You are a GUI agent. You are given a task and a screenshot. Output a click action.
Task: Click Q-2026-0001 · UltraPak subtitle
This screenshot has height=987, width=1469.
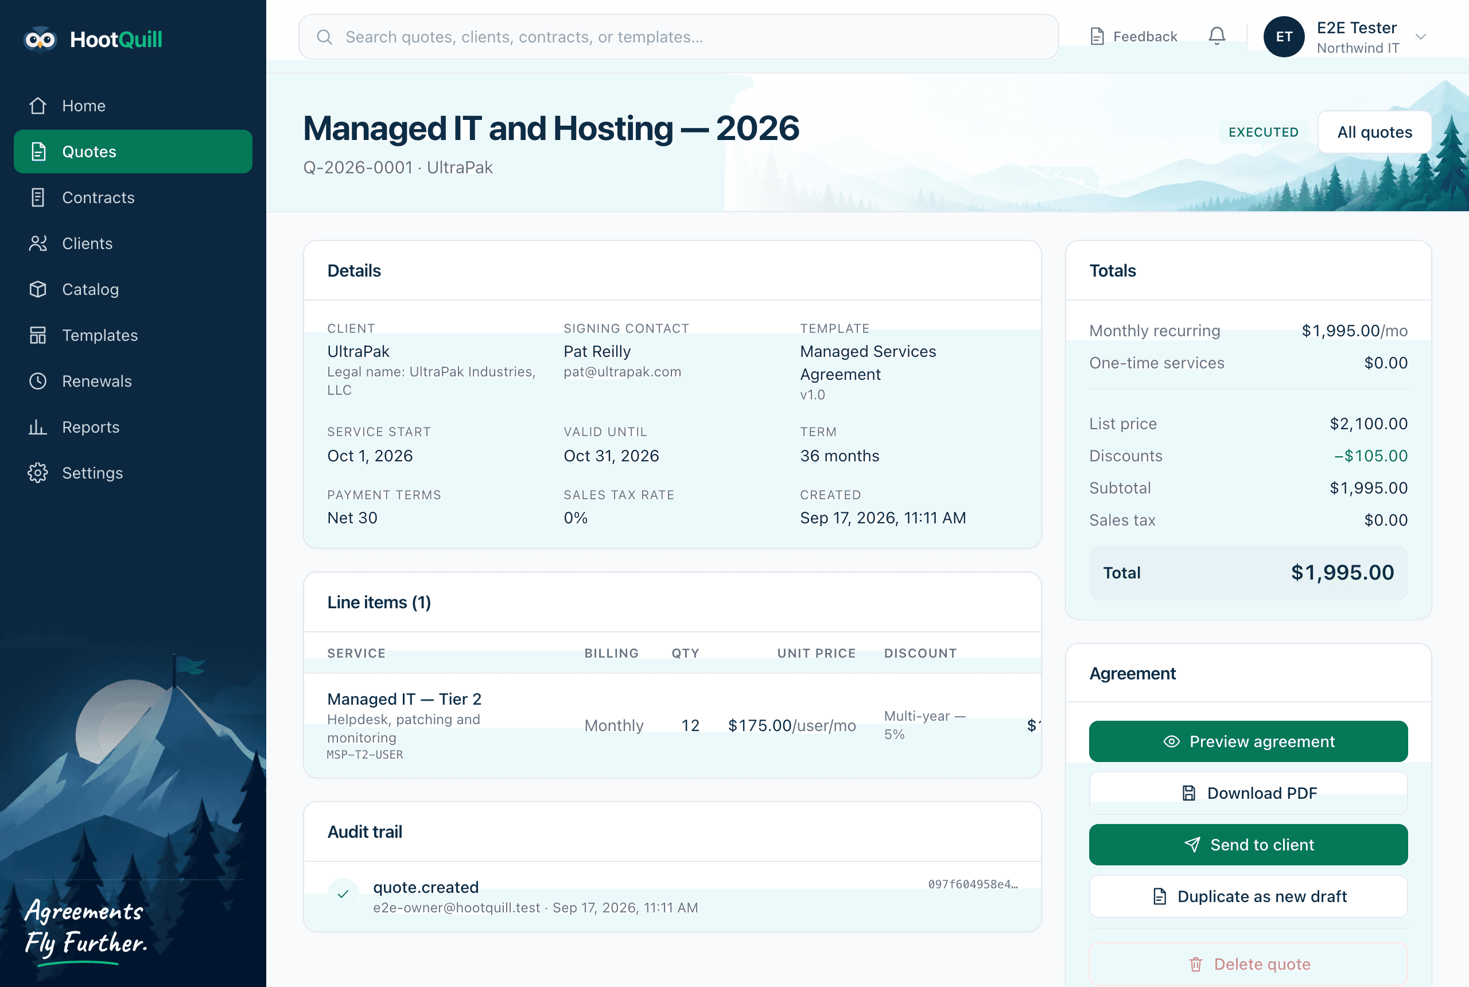398,168
